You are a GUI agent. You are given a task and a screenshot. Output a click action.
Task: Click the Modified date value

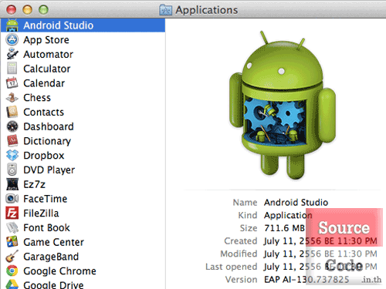[x=320, y=254]
